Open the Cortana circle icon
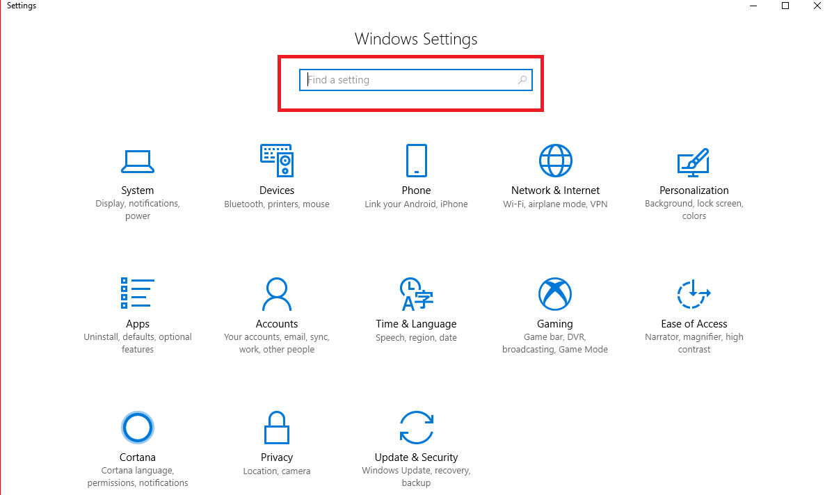825x495 pixels. point(137,427)
